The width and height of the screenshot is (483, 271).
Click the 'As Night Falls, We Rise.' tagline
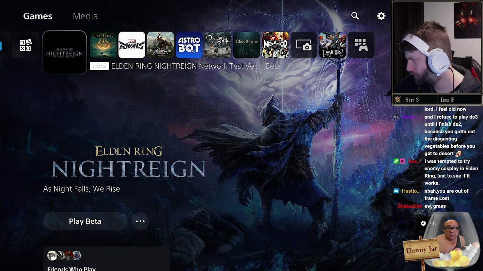coord(82,189)
